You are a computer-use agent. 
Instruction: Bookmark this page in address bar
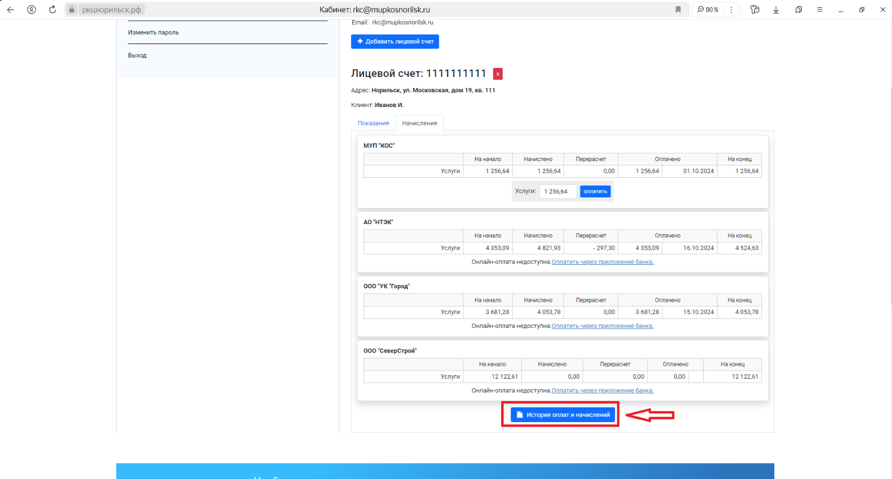(678, 9)
